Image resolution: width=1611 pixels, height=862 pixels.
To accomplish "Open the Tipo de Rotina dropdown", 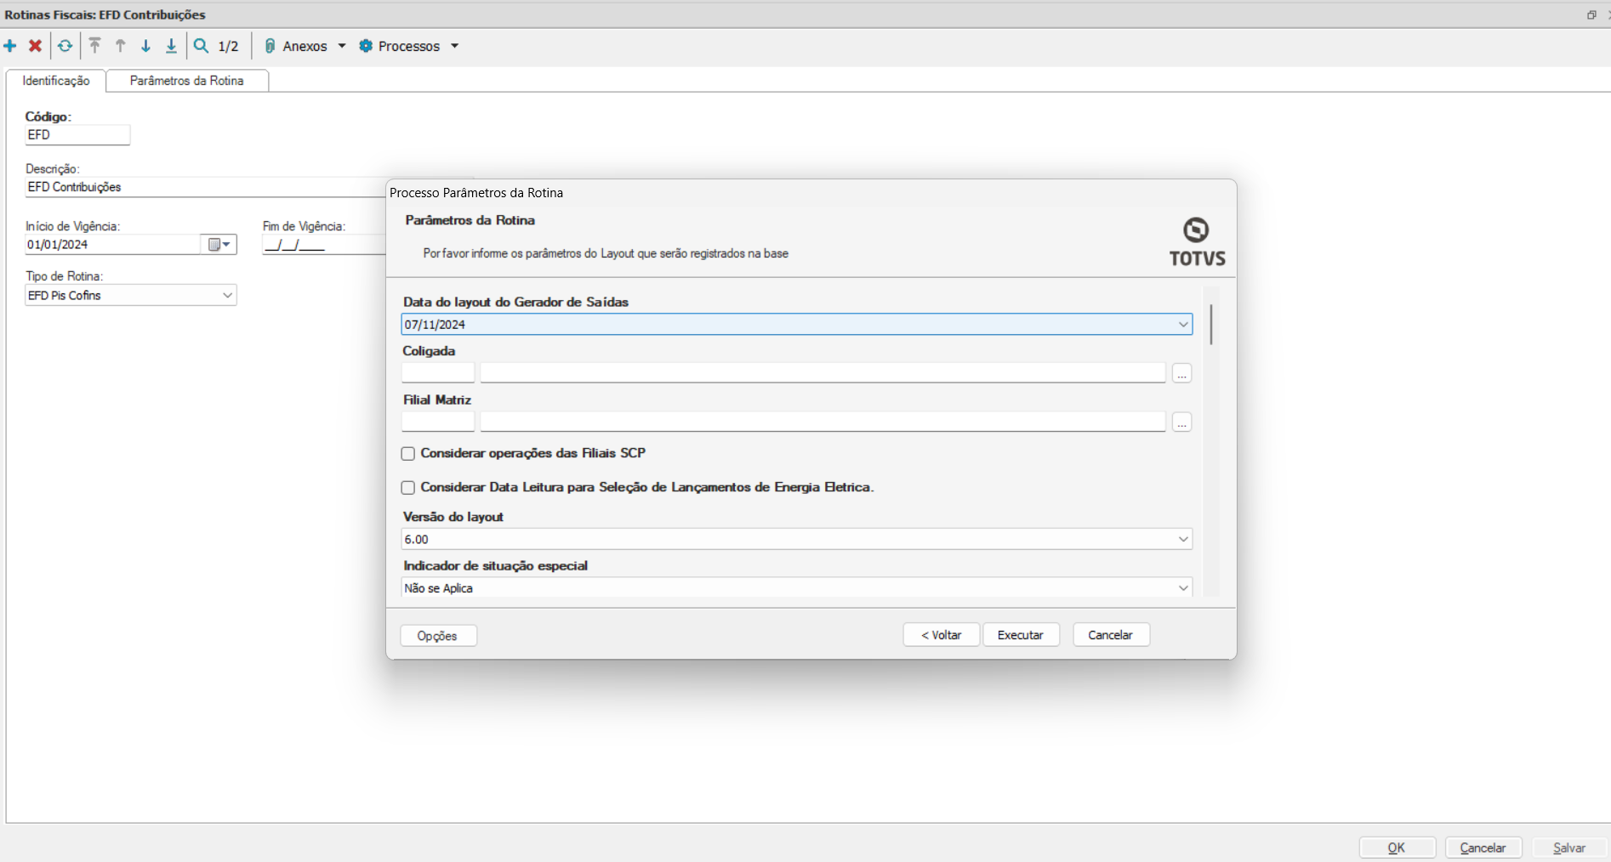I will pos(227,296).
